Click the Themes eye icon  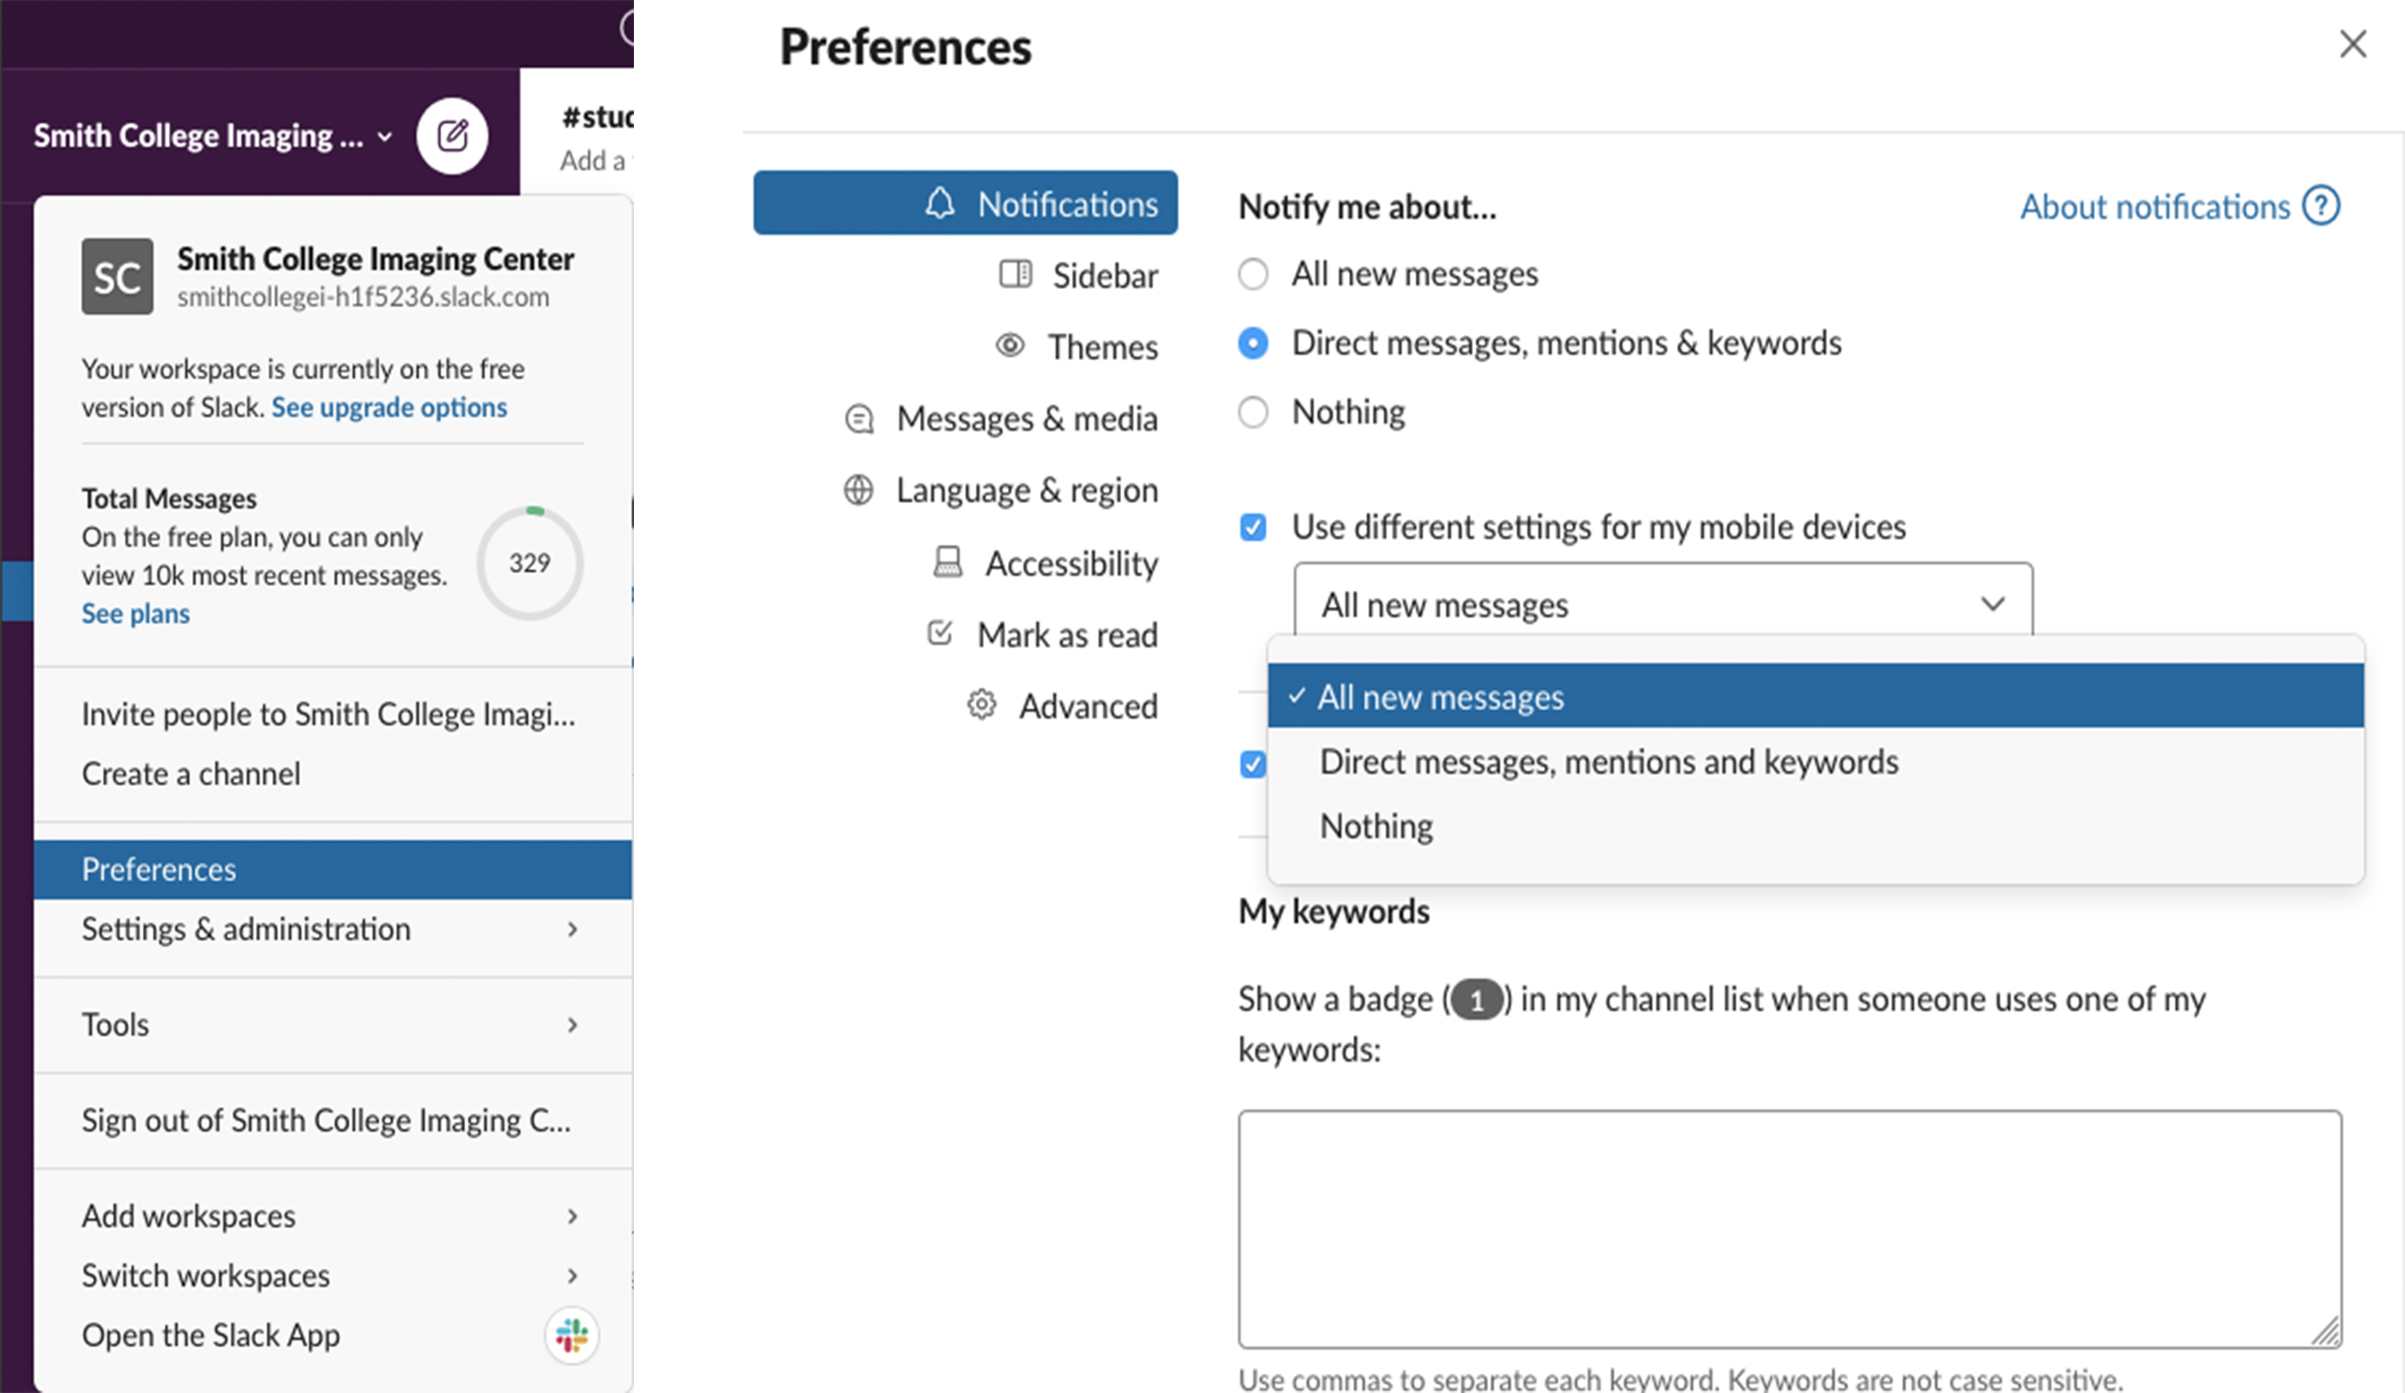click(1010, 344)
